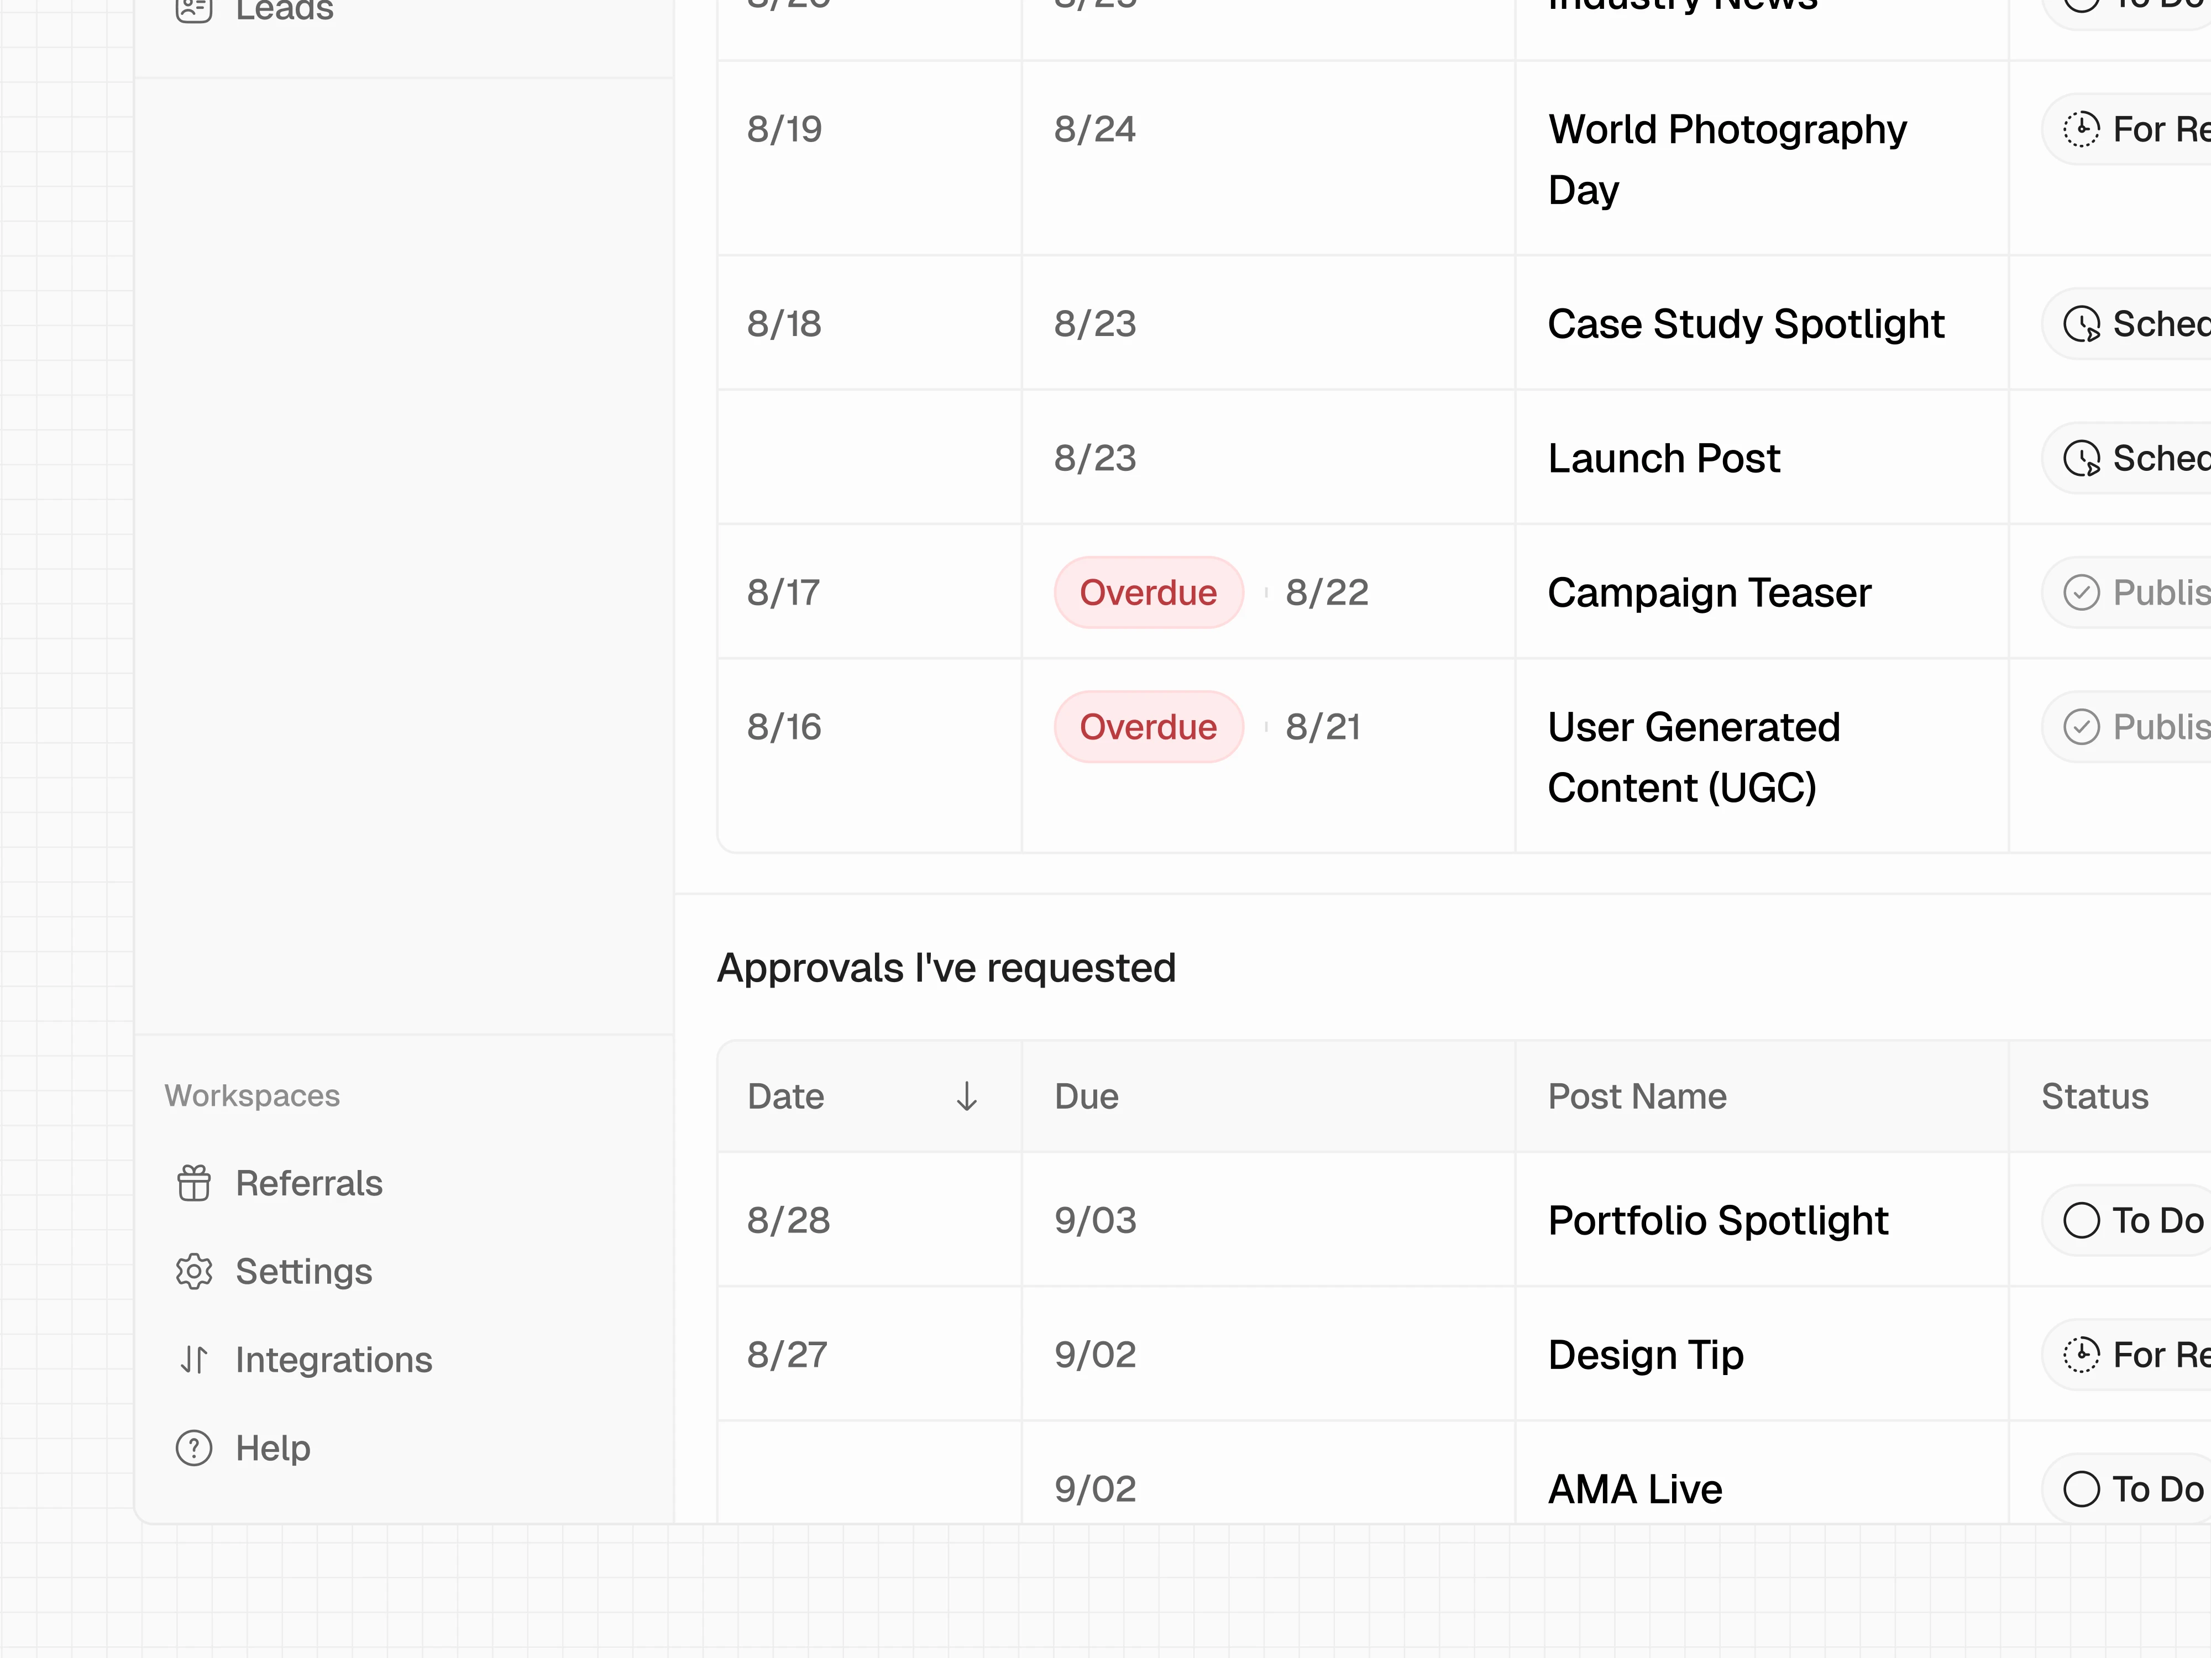Click the Published check icon for User Generated Content
This screenshot has height=1658, width=2211.
click(x=2082, y=727)
